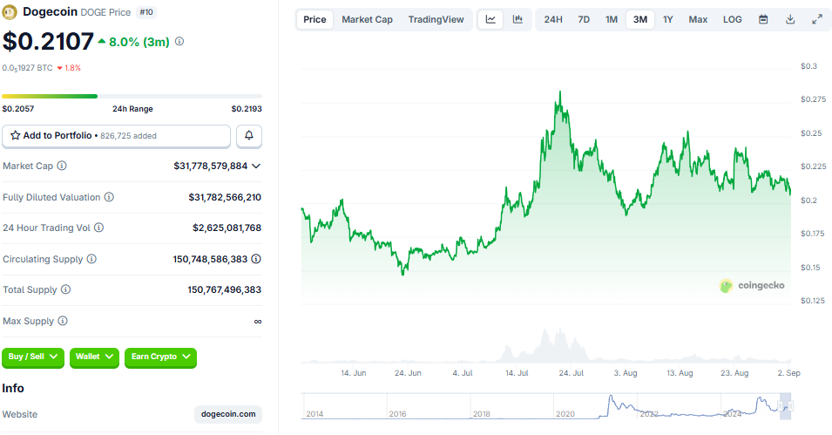Select the 1Y time range
Image resolution: width=832 pixels, height=435 pixels.
668,20
